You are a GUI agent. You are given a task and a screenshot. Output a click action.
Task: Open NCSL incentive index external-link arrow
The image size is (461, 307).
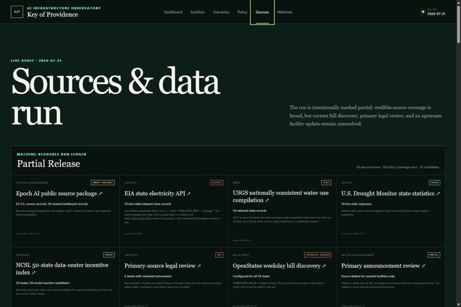click(34, 273)
